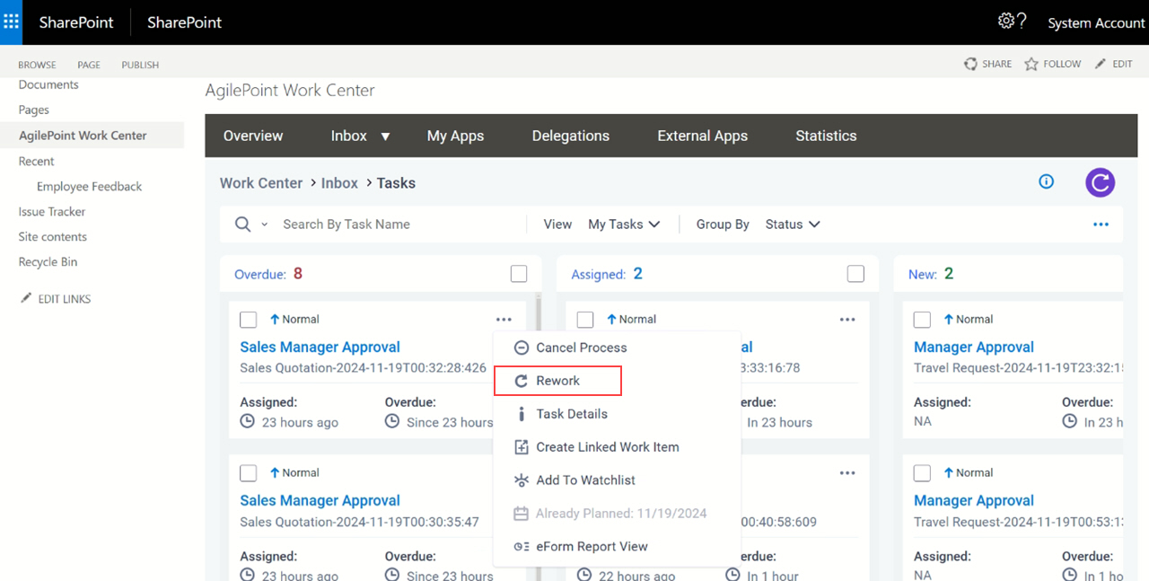Open the ellipsis menu on the second Assigned card
This screenshot has width=1149, height=581.
coord(847,473)
